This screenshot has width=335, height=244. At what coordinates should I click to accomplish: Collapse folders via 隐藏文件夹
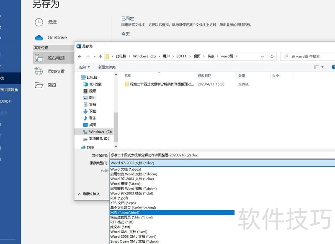click(x=89, y=194)
